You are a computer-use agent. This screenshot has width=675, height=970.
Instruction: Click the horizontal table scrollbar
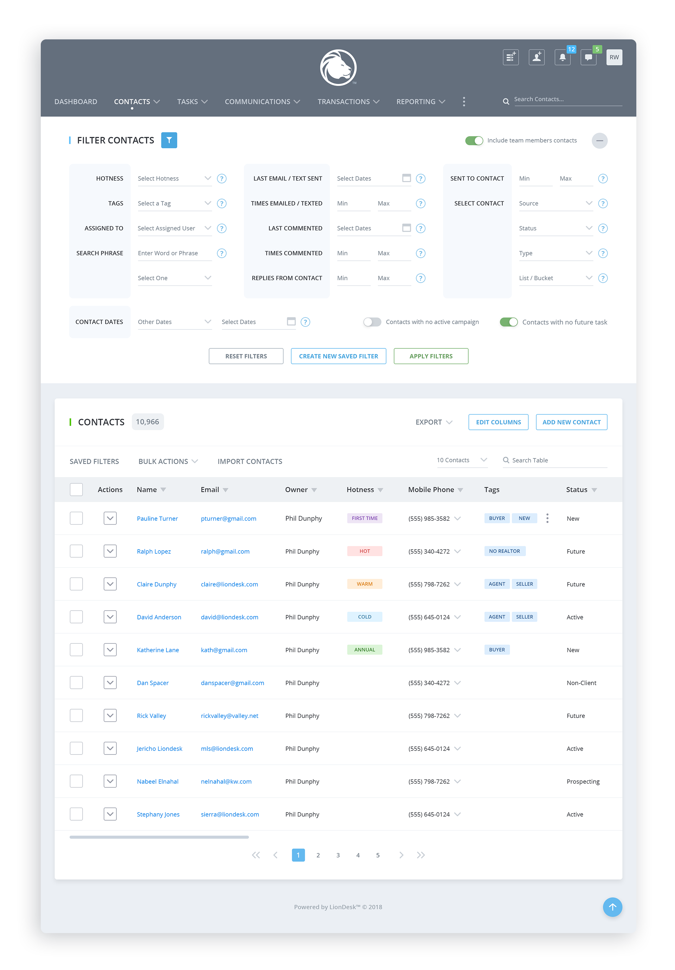[x=159, y=837]
